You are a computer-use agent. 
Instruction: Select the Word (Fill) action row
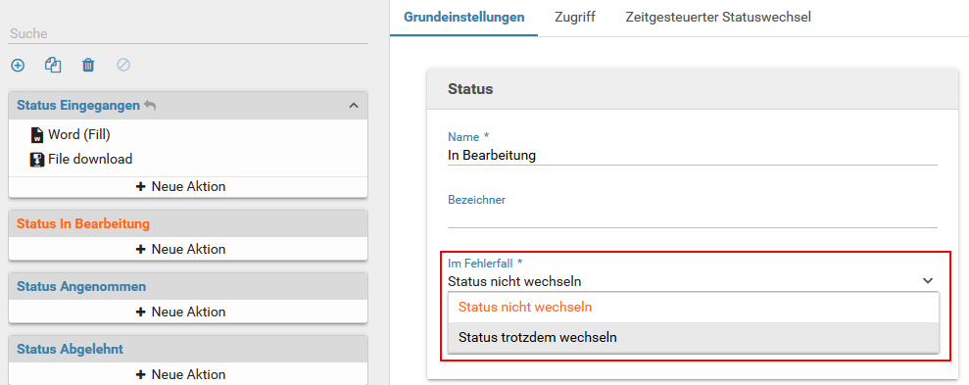point(188,135)
